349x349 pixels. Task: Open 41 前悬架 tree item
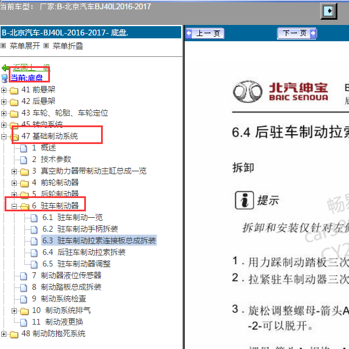[x=38, y=89]
